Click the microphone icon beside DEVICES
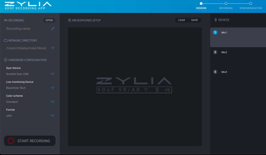The image size is (266, 155). [216, 20]
